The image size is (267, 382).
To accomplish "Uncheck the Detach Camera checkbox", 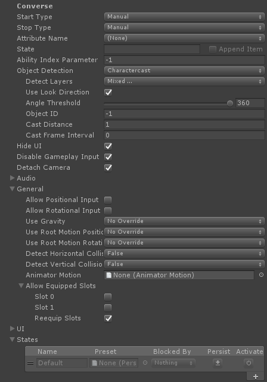I will tap(108, 167).
